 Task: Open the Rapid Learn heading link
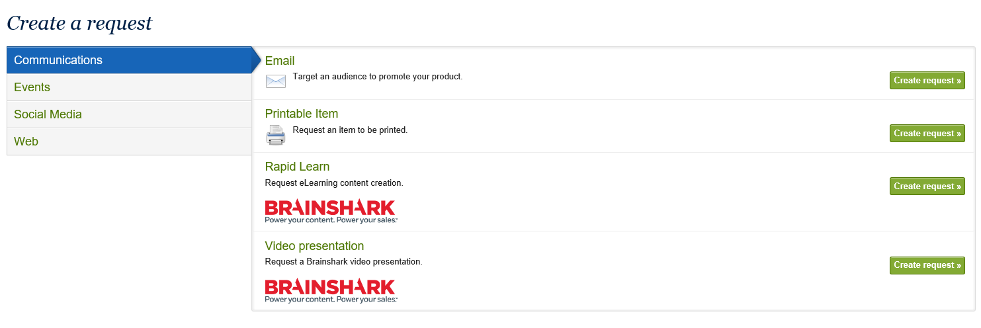[x=297, y=167]
